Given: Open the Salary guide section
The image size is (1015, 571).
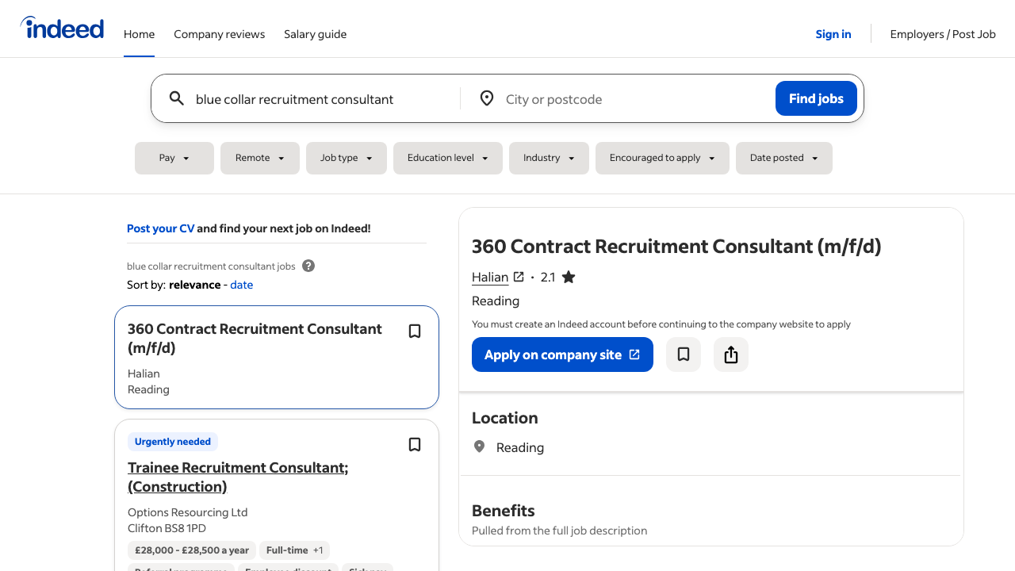Looking at the screenshot, I should pyautogui.click(x=315, y=34).
